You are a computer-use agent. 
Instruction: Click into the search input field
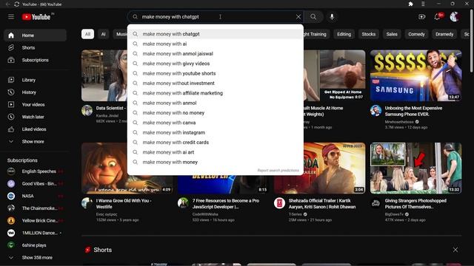(216, 17)
